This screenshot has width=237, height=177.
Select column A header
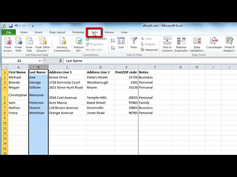click(18, 67)
